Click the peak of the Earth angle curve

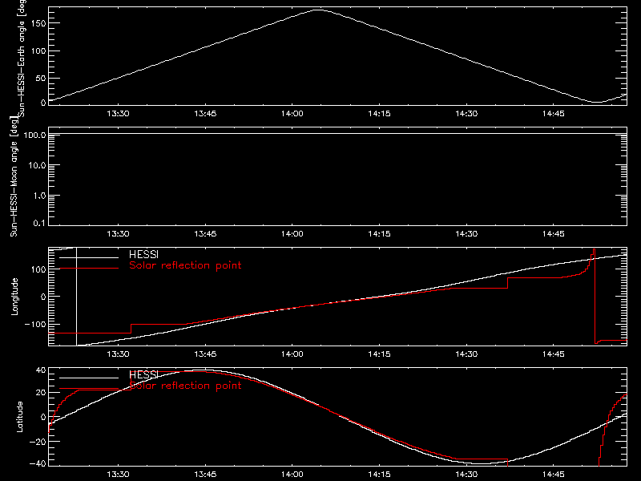pyautogui.click(x=318, y=10)
